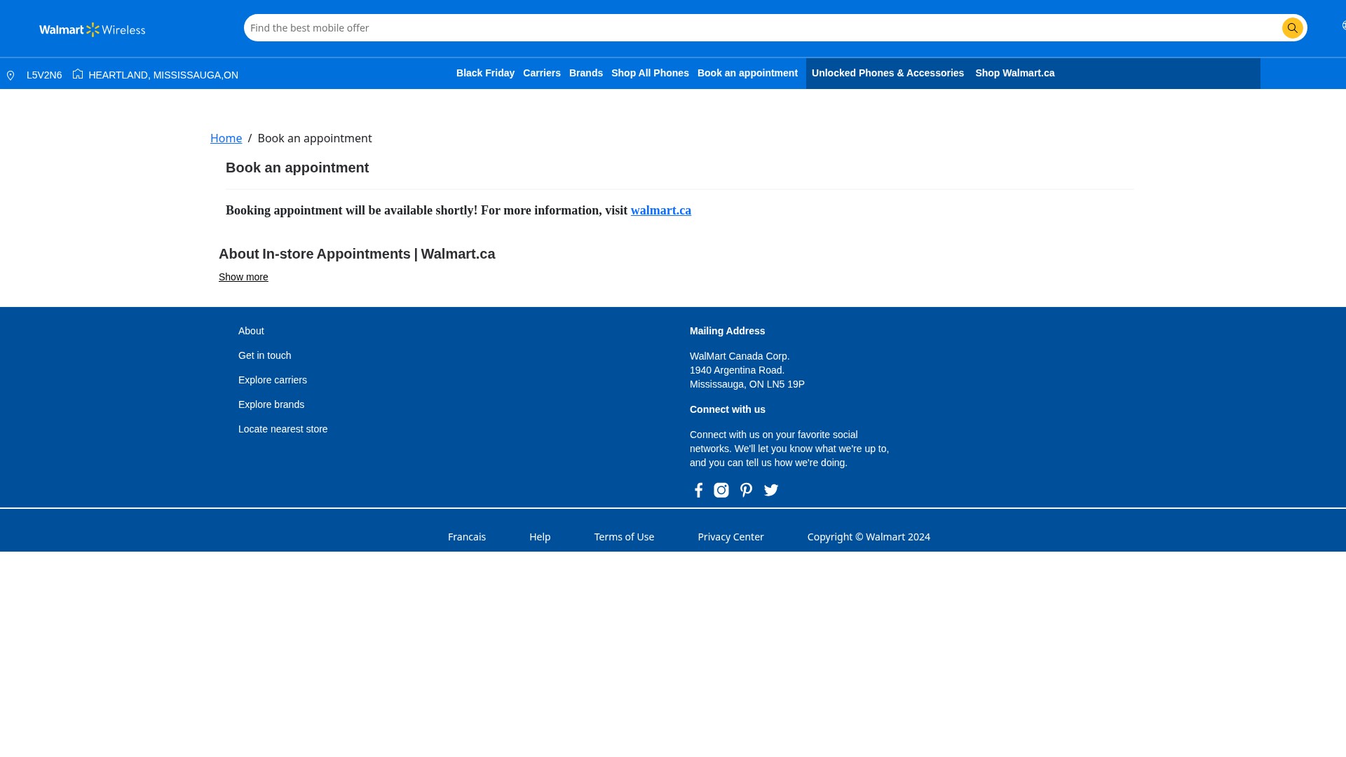Select postal code L5V2N6
Image resolution: width=1346 pixels, height=757 pixels.
coord(44,75)
